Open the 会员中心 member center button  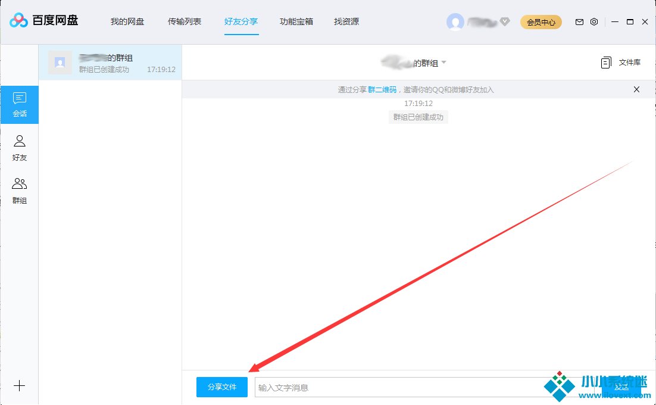541,22
